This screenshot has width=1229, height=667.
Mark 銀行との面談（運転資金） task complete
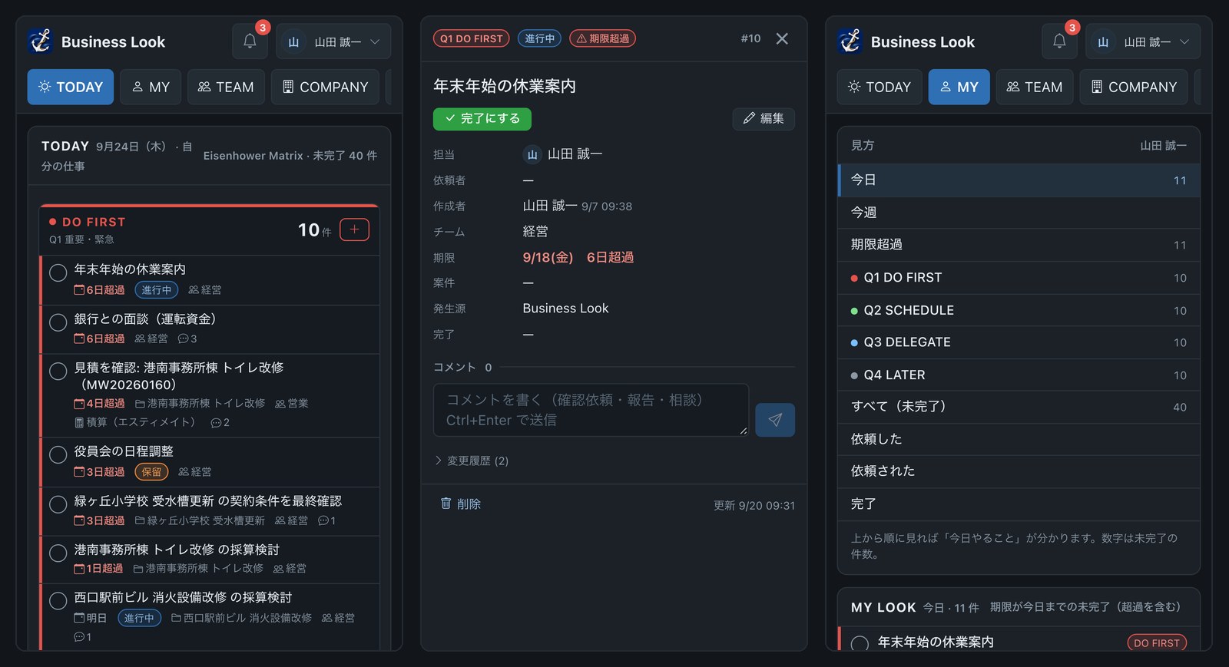click(x=58, y=322)
